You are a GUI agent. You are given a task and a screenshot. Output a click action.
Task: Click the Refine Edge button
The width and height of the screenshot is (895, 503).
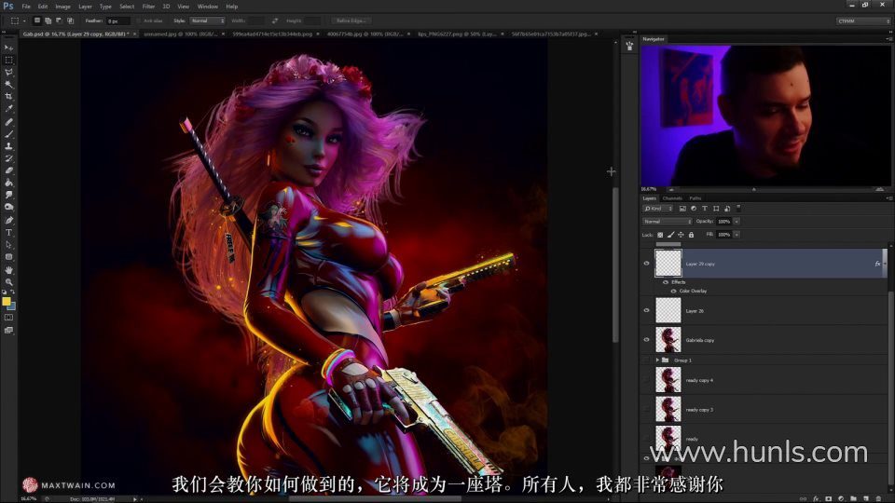click(x=351, y=20)
